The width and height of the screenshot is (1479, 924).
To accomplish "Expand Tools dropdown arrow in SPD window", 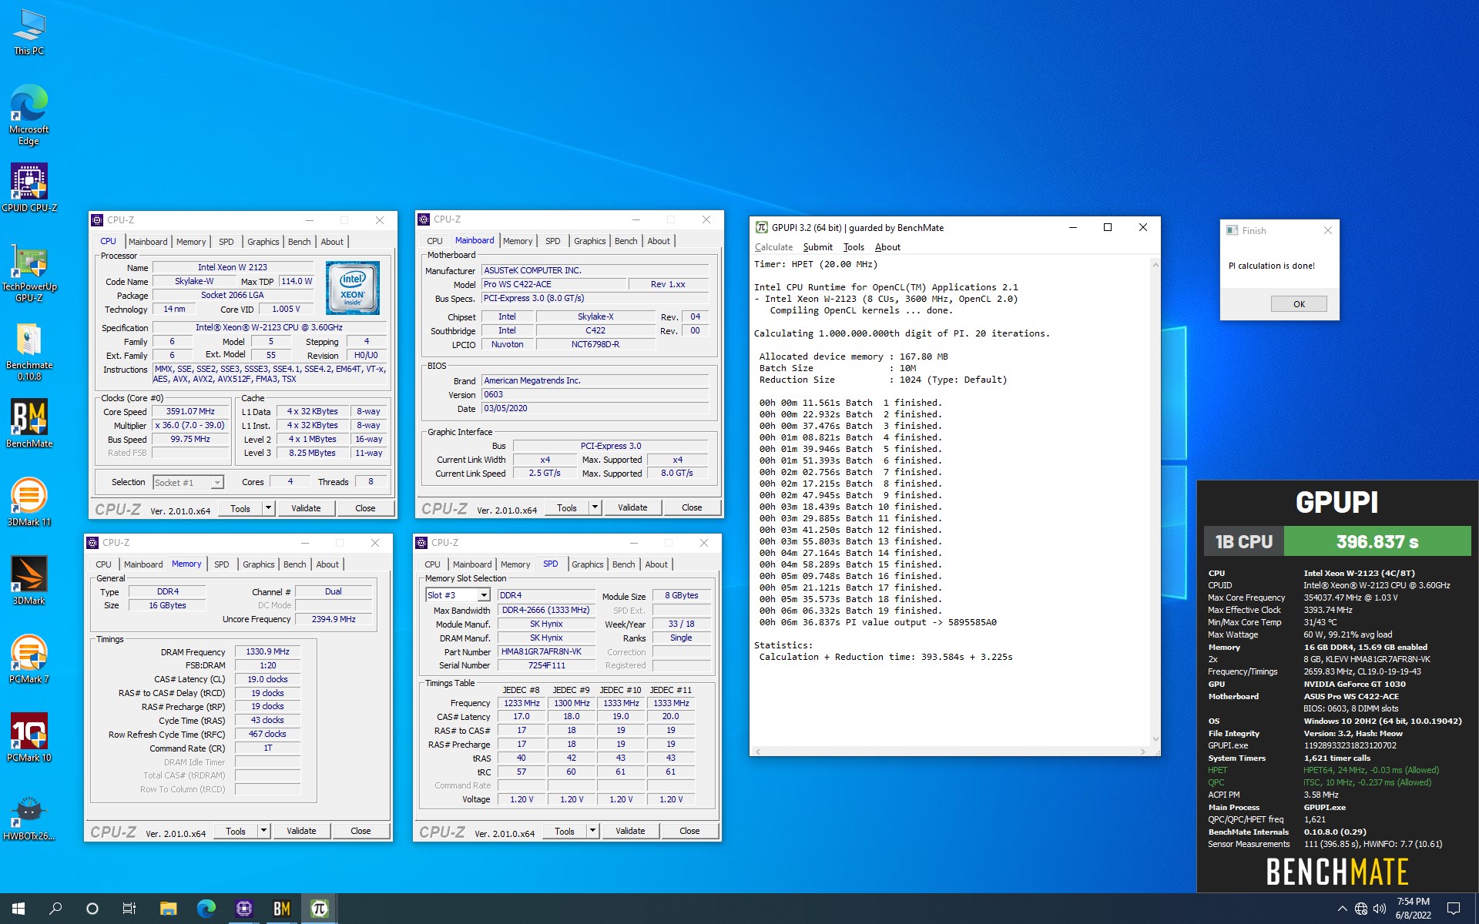I will [592, 831].
